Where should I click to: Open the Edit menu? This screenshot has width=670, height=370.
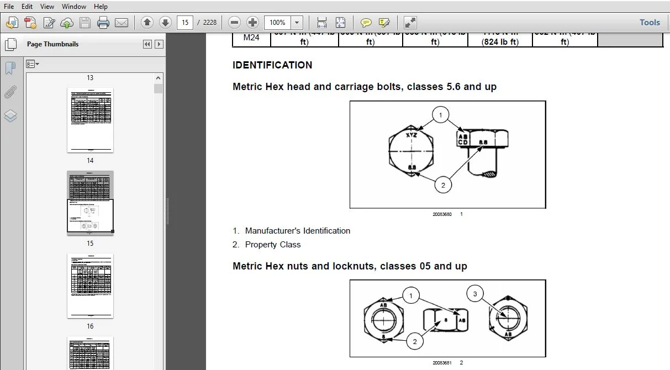pyautogui.click(x=27, y=7)
